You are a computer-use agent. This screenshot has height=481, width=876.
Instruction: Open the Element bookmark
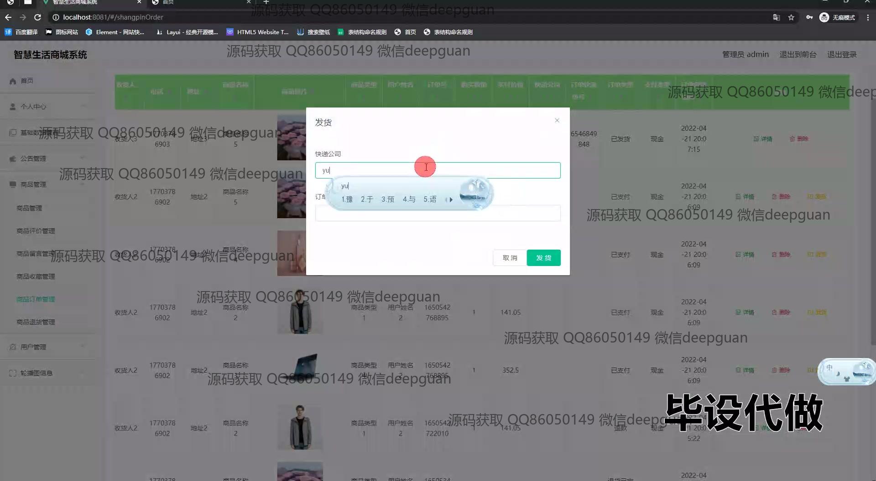(x=115, y=32)
